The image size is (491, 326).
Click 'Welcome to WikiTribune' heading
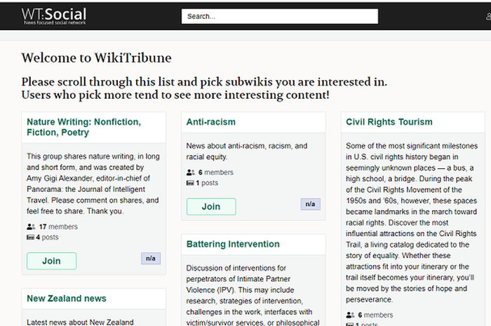(97, 58)
